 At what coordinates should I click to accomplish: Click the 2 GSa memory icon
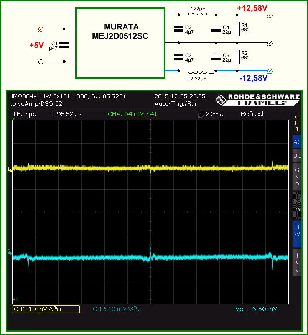201,114
